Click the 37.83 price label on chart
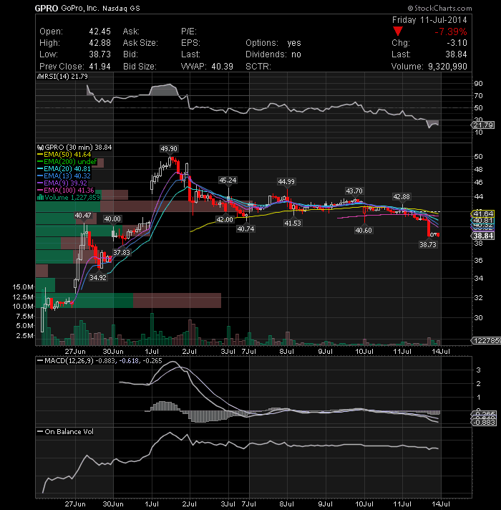 click(122, 252)
